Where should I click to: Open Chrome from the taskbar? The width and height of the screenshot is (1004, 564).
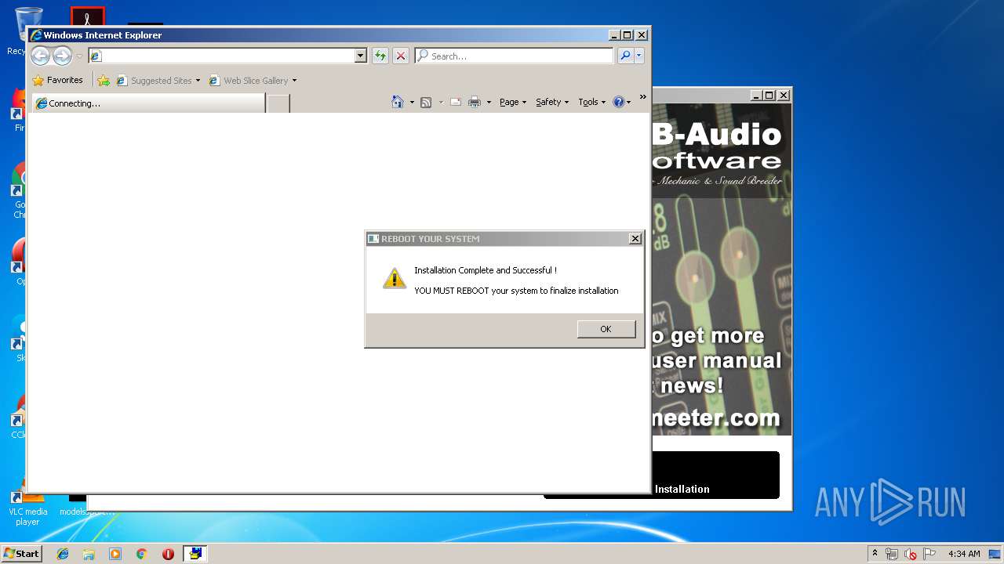[x=141, y=554]
